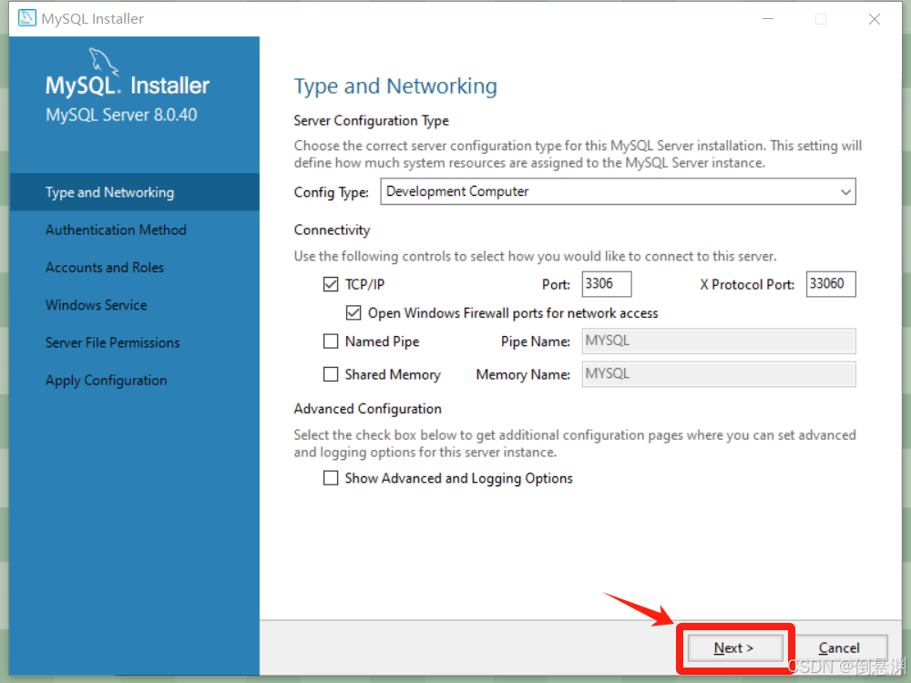This screenshot has width=911, height=683.
Task: Enable the Shared Memory checkbox
Action: coord(331,374)
